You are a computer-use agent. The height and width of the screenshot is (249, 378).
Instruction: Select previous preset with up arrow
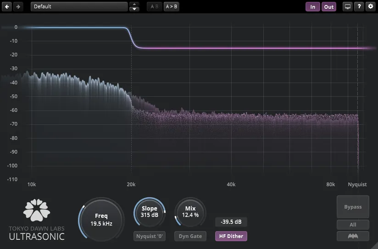pos(134,4)
